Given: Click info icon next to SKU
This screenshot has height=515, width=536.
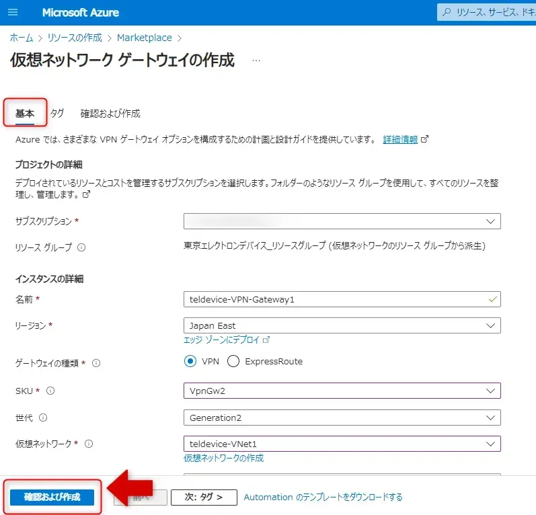Looking at the screenshot, I should pos(50,391).
